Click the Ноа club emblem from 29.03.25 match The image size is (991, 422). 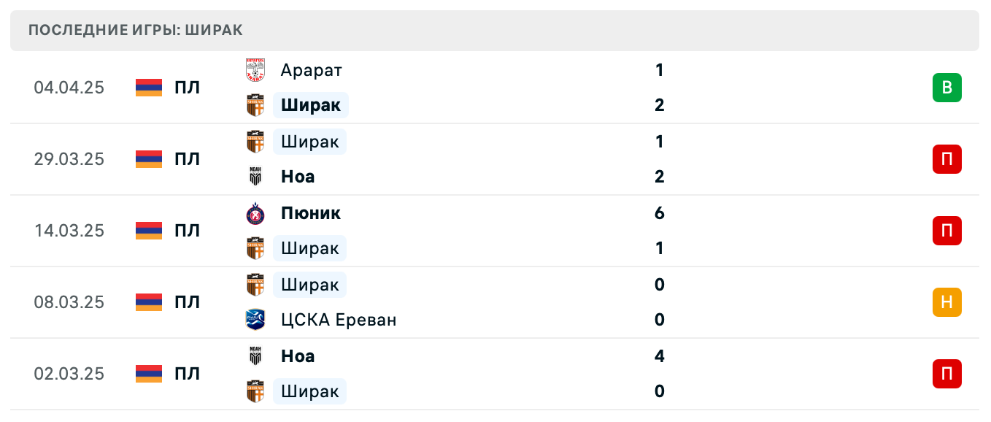click(255, 176)
